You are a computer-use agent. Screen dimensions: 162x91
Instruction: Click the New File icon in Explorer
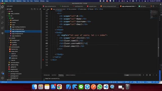pyautogui.click(x=32, y=9)
